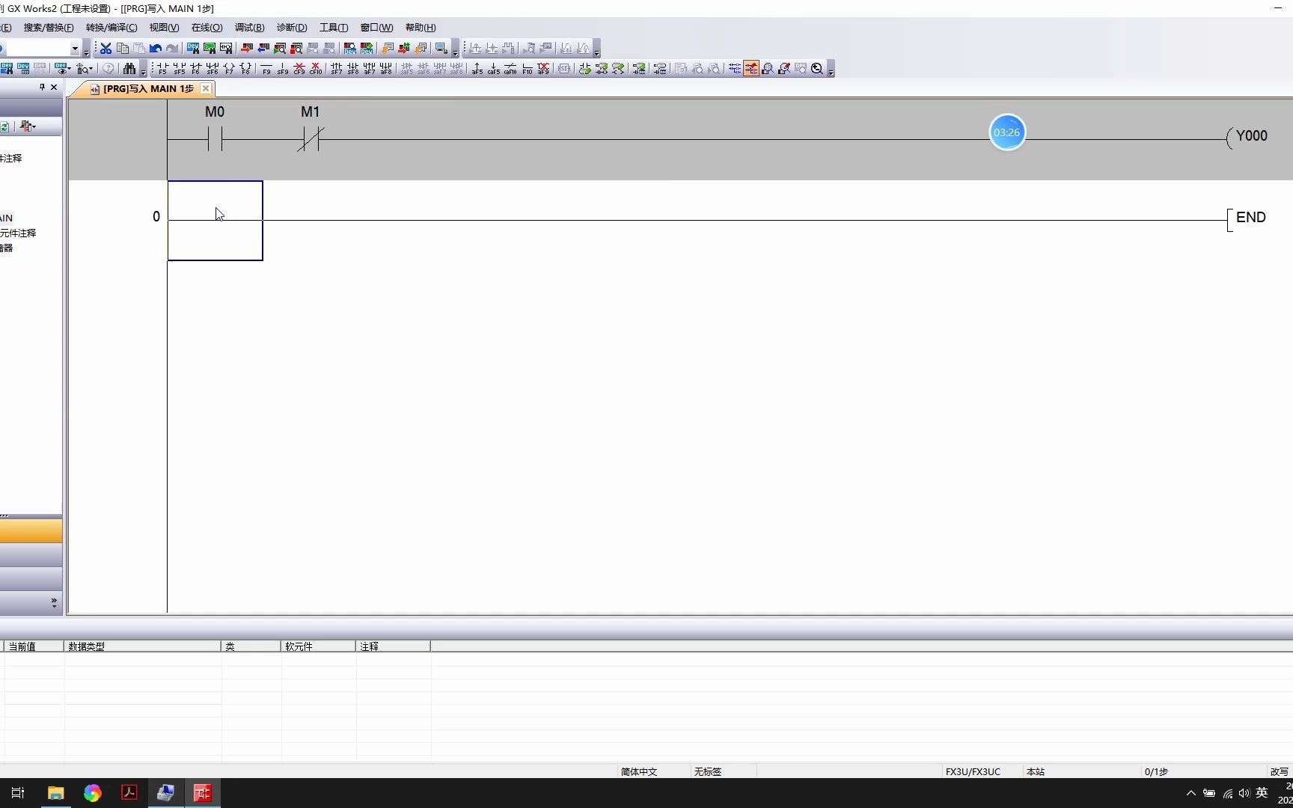Image resolution: width=1293 pixels, height=808 pixels.
Task: Click the zoom magnifier icon in ladder toolbar
Action: [817, 69]
